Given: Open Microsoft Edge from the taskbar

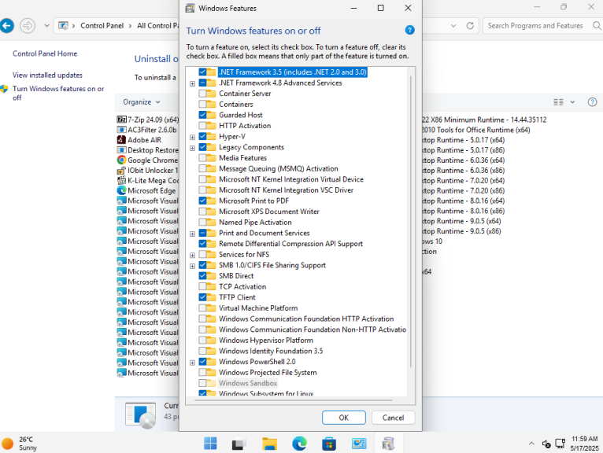Looking at the screenshot, I should (x=299, y=444).
